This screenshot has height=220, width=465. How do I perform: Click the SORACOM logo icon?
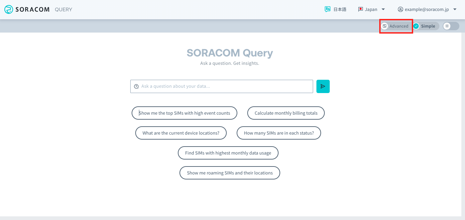coord(8,9)
